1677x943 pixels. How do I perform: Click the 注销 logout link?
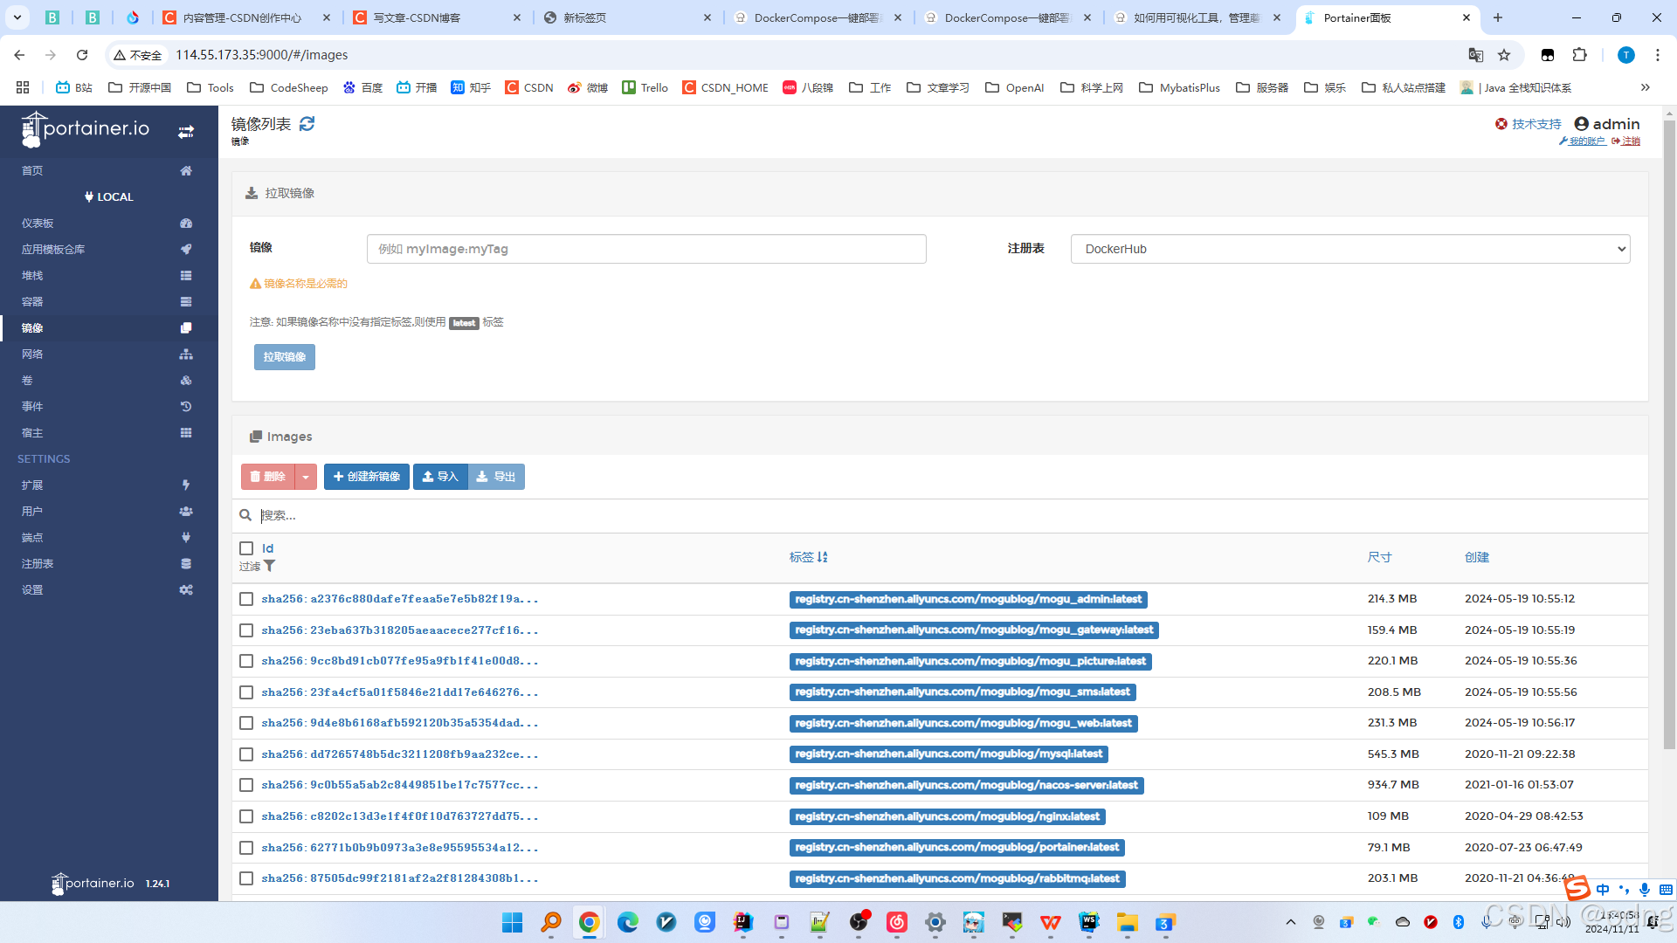coord(1631,141)
